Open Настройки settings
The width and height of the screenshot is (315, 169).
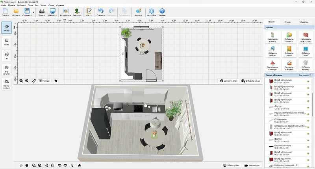click(x=151, y=12)
